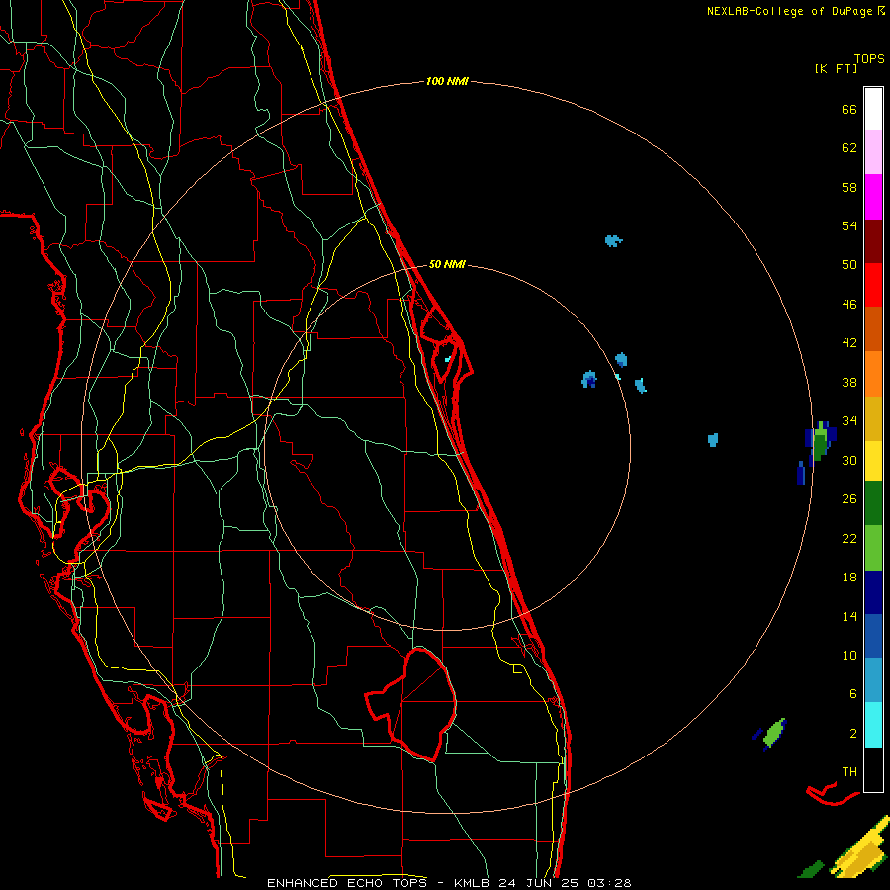Click the 'TOPS' legend title
Image resolution: width=890 pixels, height=890 pixels.
[x=869, y=58]
